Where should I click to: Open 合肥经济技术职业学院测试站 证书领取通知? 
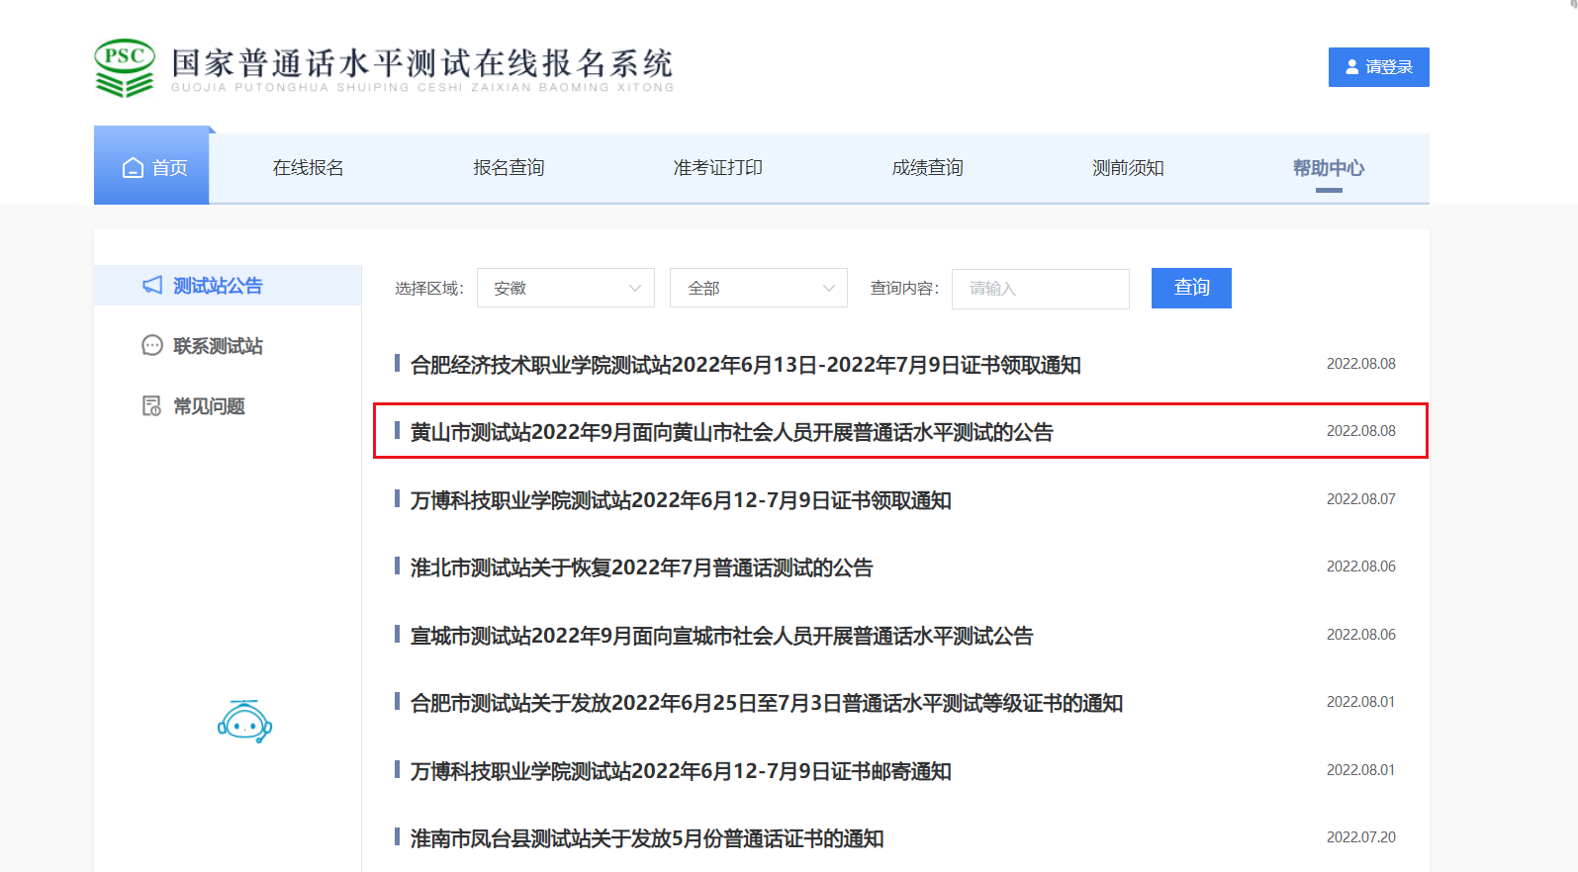click(x=745, y=365)
